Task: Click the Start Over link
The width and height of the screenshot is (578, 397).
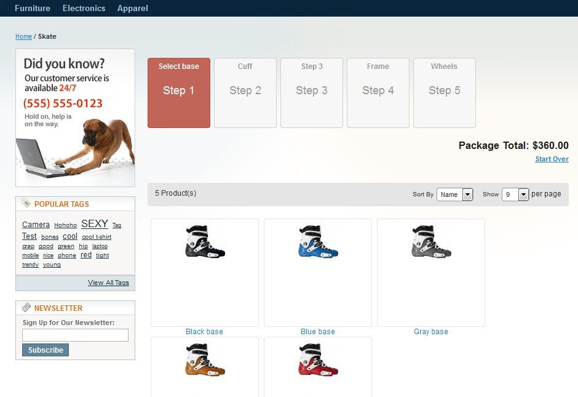Action: pyautogui.click(x=552, y=159)
